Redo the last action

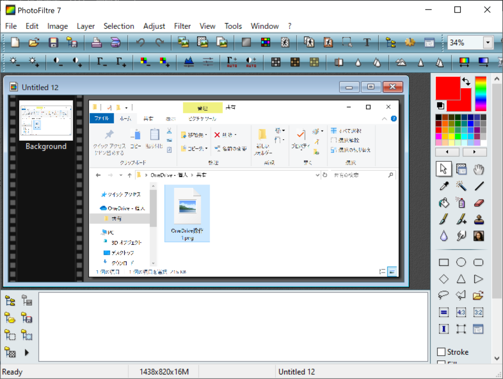[159, 42]
